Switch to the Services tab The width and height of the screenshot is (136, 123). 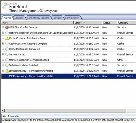tap(57, 18)
